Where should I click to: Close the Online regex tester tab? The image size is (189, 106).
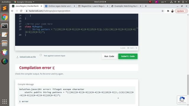[x=74, y=6]
